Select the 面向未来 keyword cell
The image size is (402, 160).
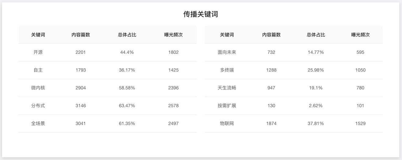227,52
